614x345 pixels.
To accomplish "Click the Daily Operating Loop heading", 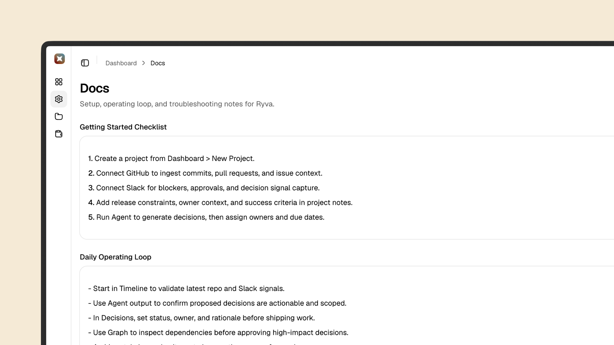I will click(x=115, y=257).
